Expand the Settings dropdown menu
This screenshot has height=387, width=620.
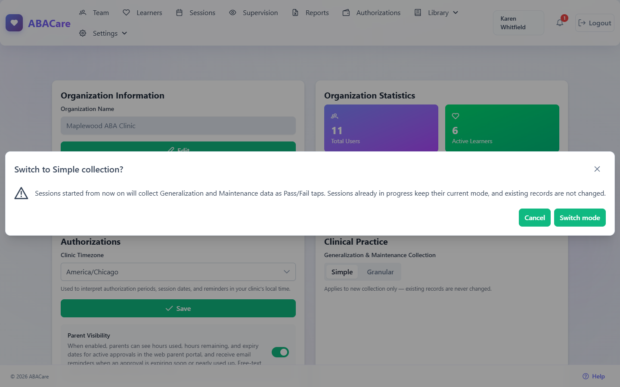[x=103, y=33]
